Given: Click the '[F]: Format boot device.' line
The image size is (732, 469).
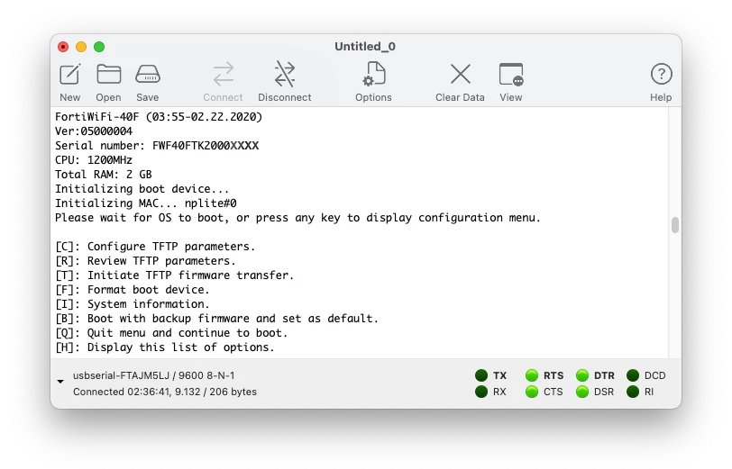Looking at the screenshot, I should (133, 290).
